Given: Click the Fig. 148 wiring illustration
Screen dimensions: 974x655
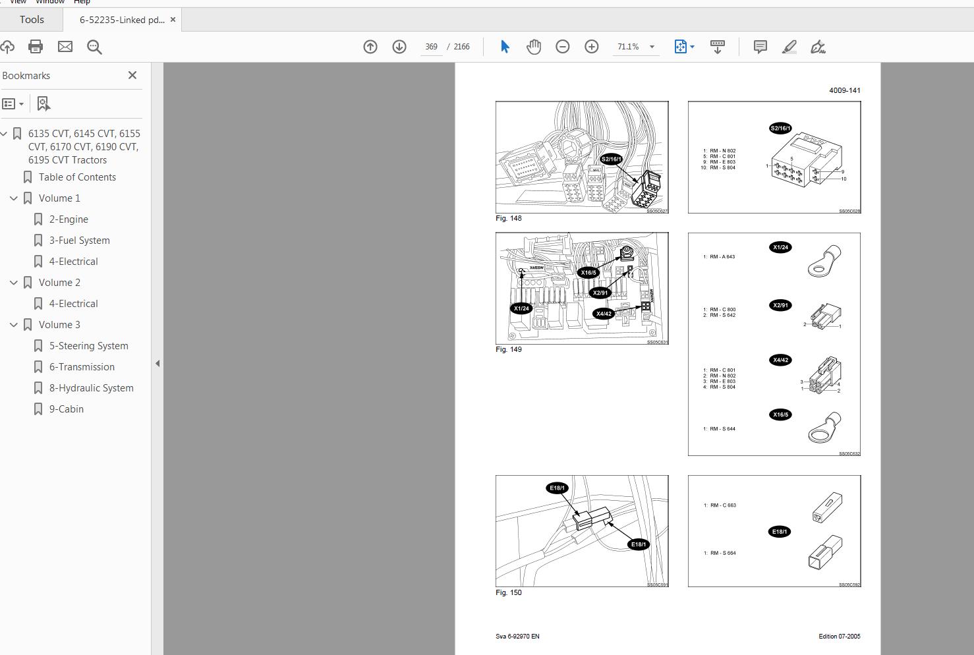Looking at the screenshot, I should [x=582, y=157].
